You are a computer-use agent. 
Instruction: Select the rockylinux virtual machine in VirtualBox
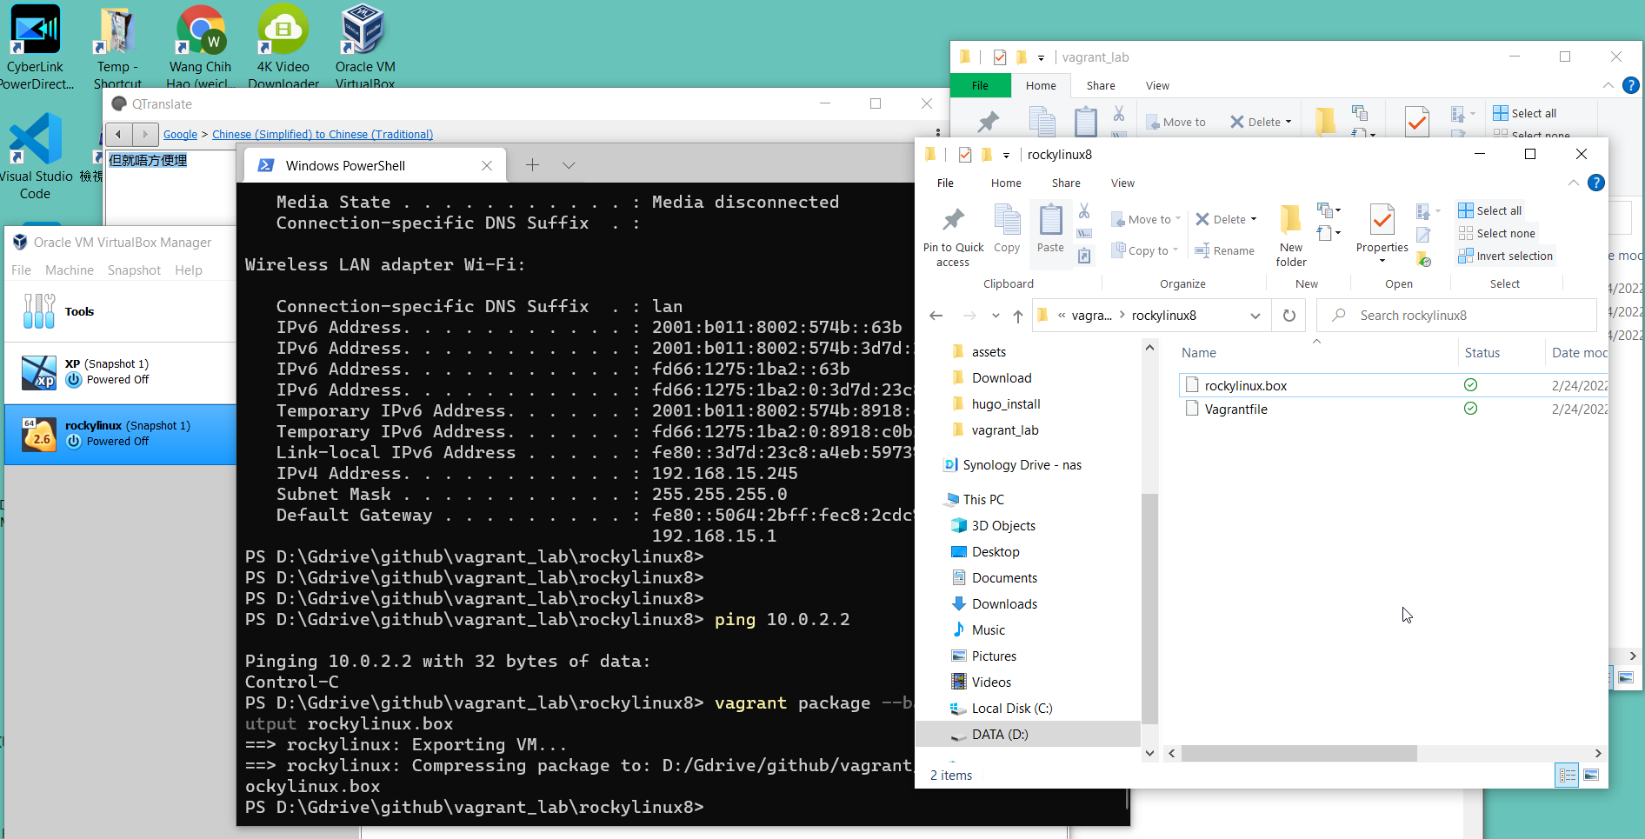point(119,433)
